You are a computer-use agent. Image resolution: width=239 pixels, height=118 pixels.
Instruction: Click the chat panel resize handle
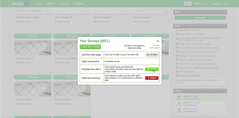200,85
